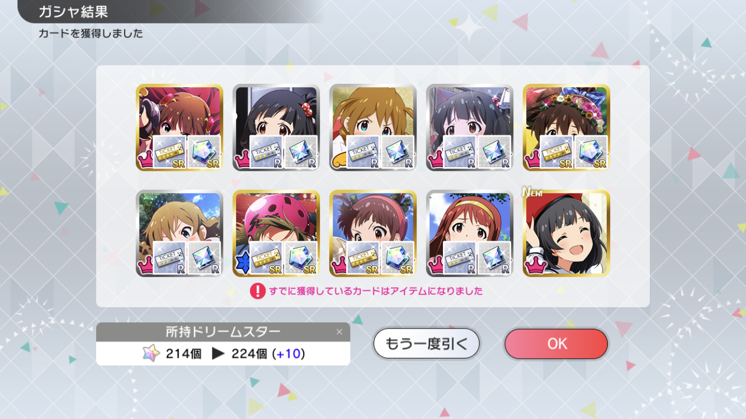
Task: Click R ticket on second top-row card
Action: click(266, 151)
